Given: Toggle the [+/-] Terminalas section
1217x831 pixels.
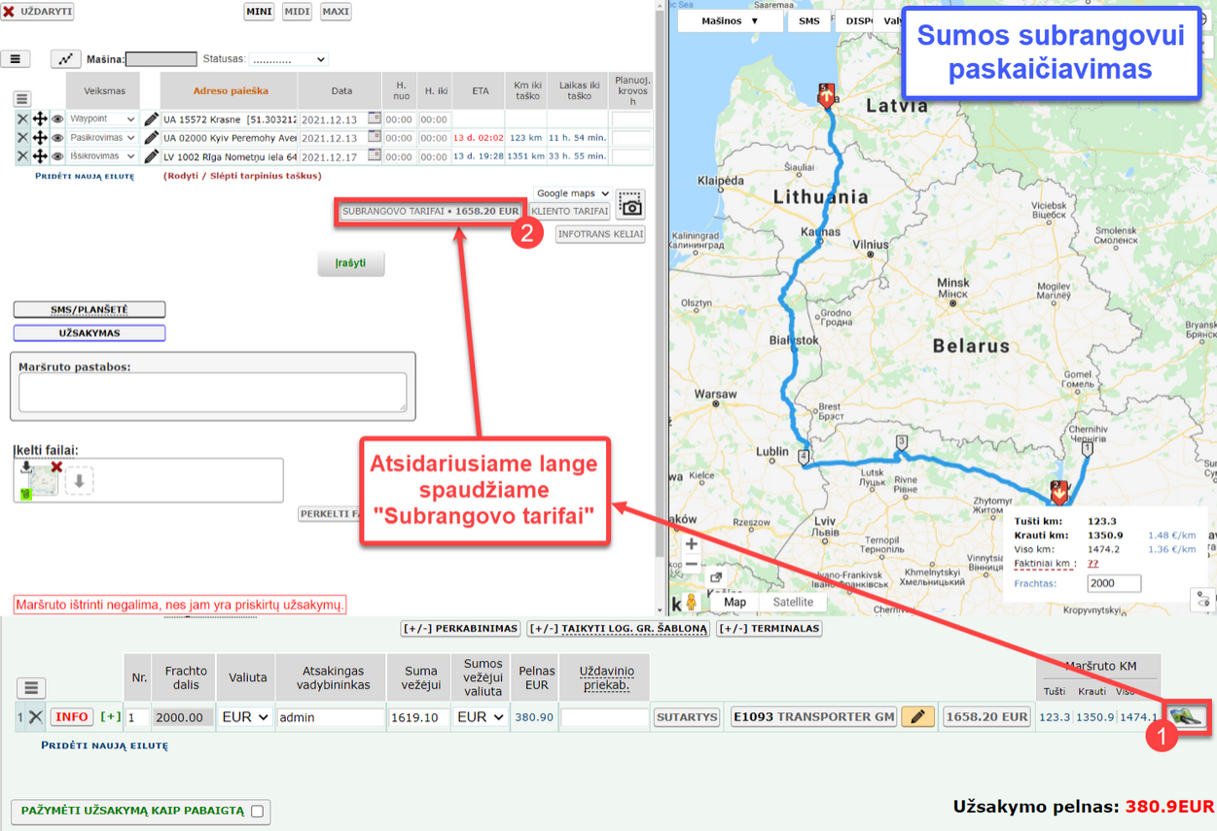Looking at the screenshot, I should [x=770, y=629].
